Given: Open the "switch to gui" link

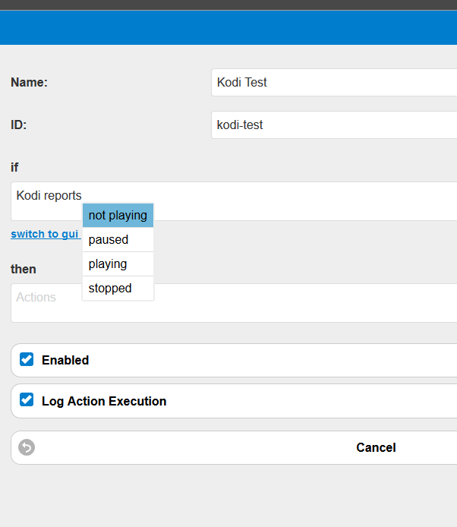Looking at the screenshot, I should (45, 234).
